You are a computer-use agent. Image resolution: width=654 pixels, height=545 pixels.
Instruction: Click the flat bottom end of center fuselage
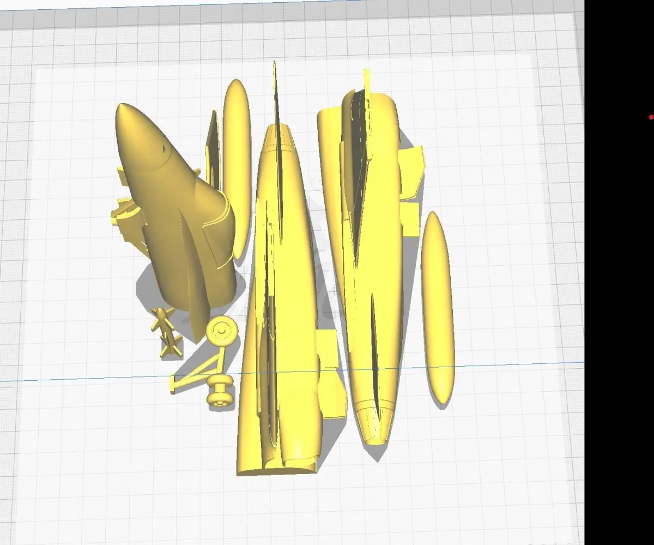[x=277, y=467]
